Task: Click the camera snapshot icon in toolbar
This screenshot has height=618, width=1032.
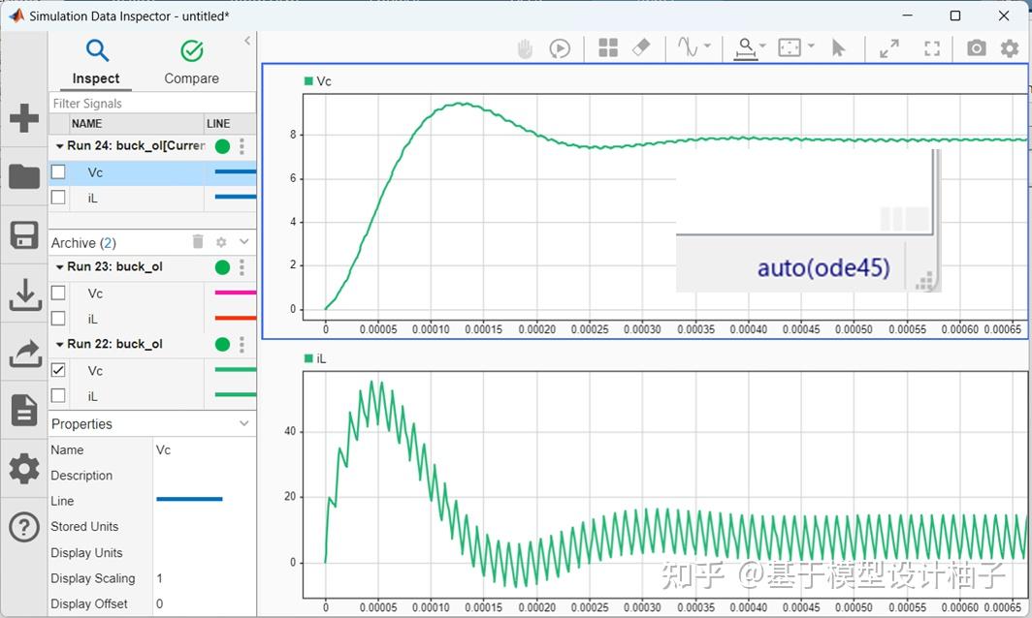Action: (x=976, y=48)
